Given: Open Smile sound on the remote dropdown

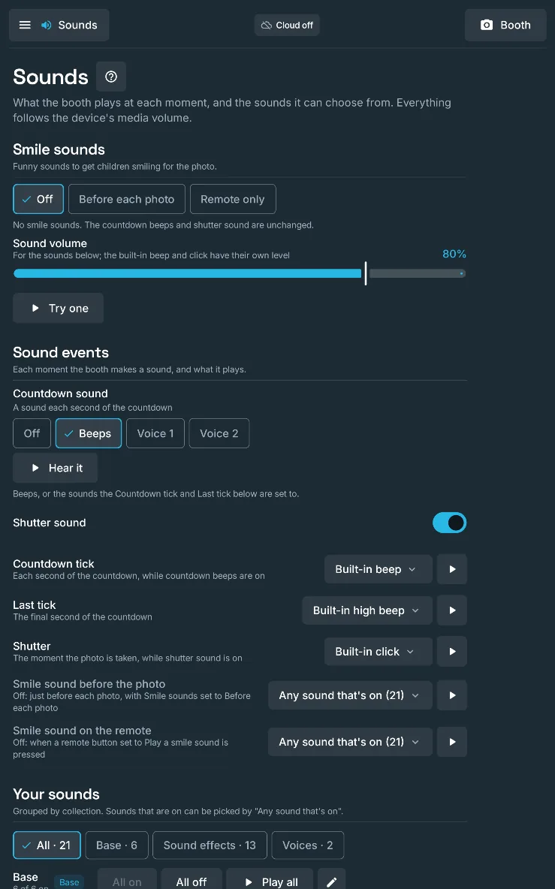Looking at the screenshot, I should [x=350, y=742].
